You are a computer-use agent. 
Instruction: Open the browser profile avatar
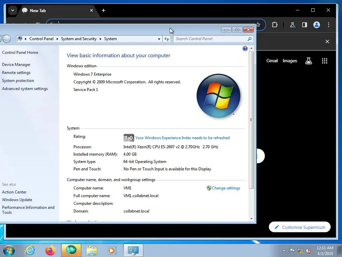coord(317,25)
